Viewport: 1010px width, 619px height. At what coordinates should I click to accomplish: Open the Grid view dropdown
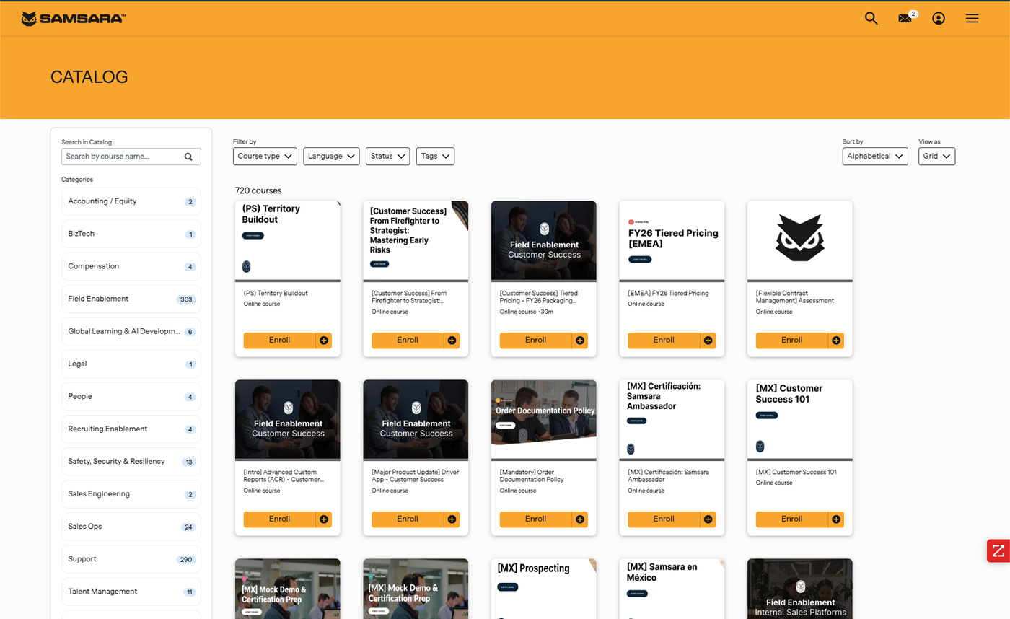936,157
